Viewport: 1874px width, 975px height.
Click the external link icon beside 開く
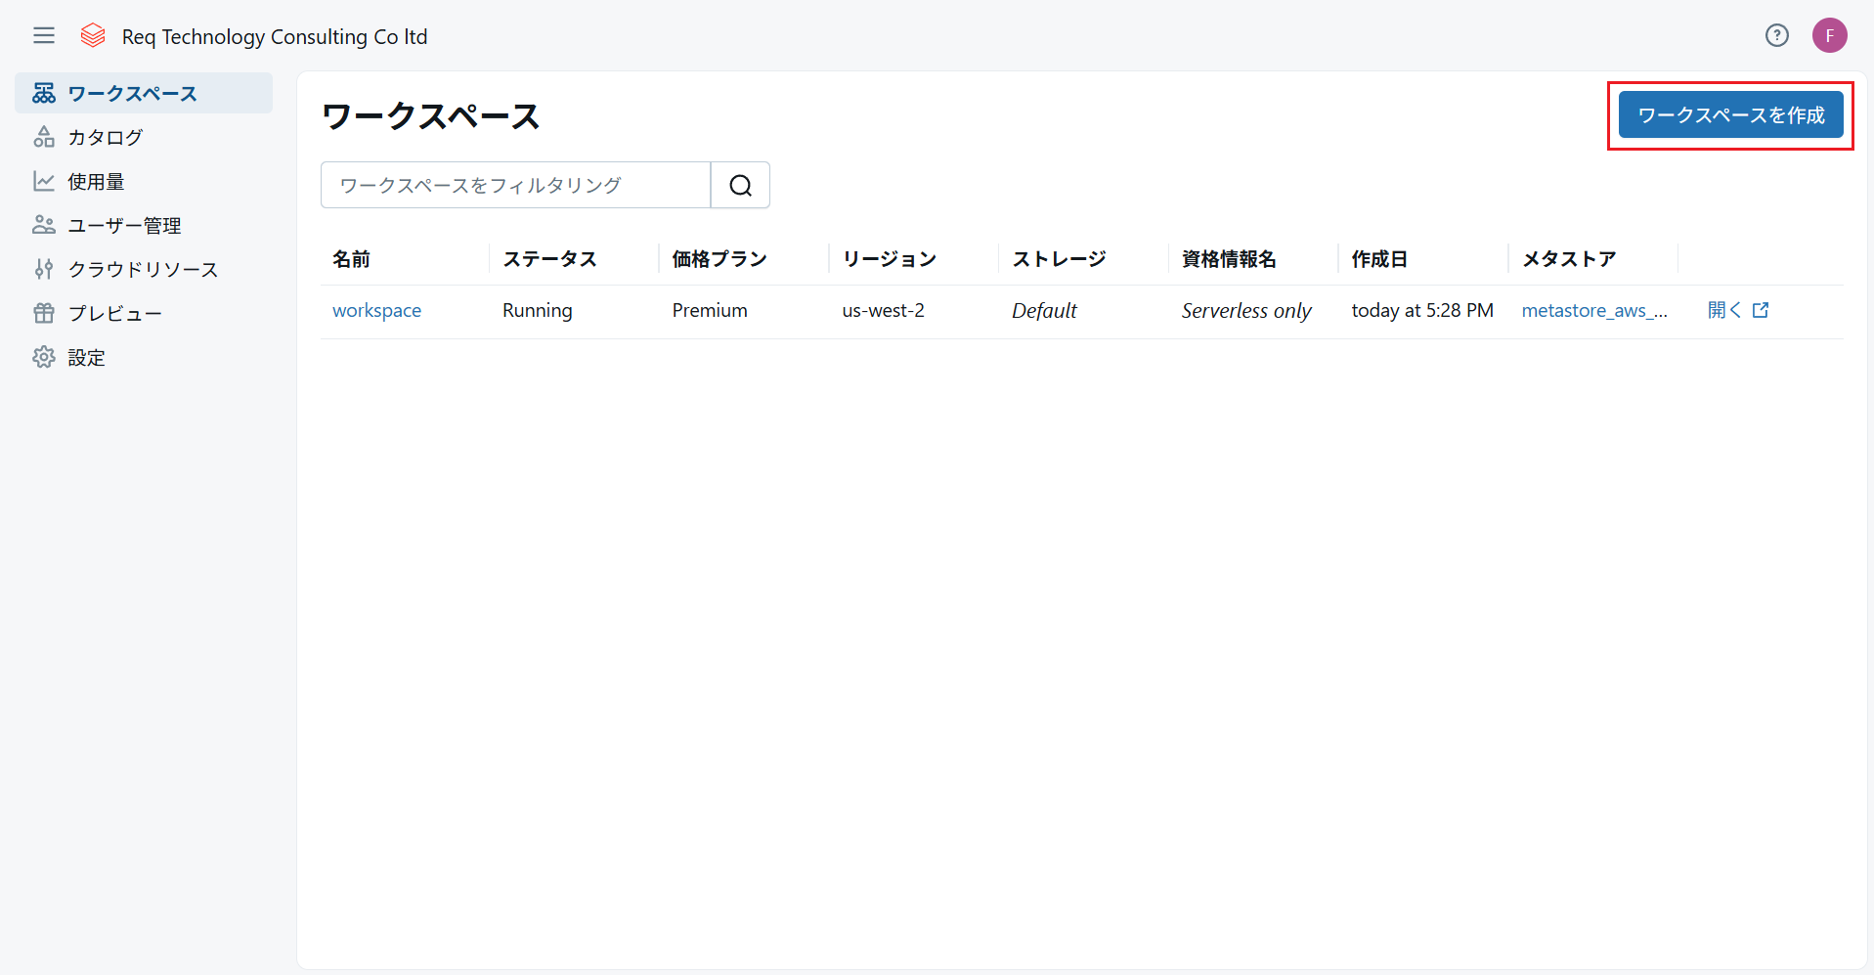pos(1761,310)
